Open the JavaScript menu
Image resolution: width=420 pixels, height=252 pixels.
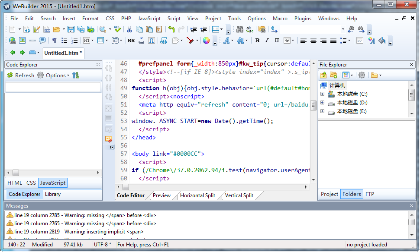click(149, 19)
